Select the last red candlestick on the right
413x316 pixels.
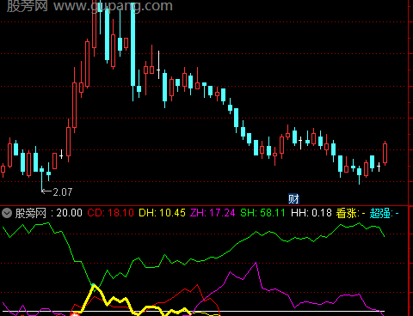(385, 154)
